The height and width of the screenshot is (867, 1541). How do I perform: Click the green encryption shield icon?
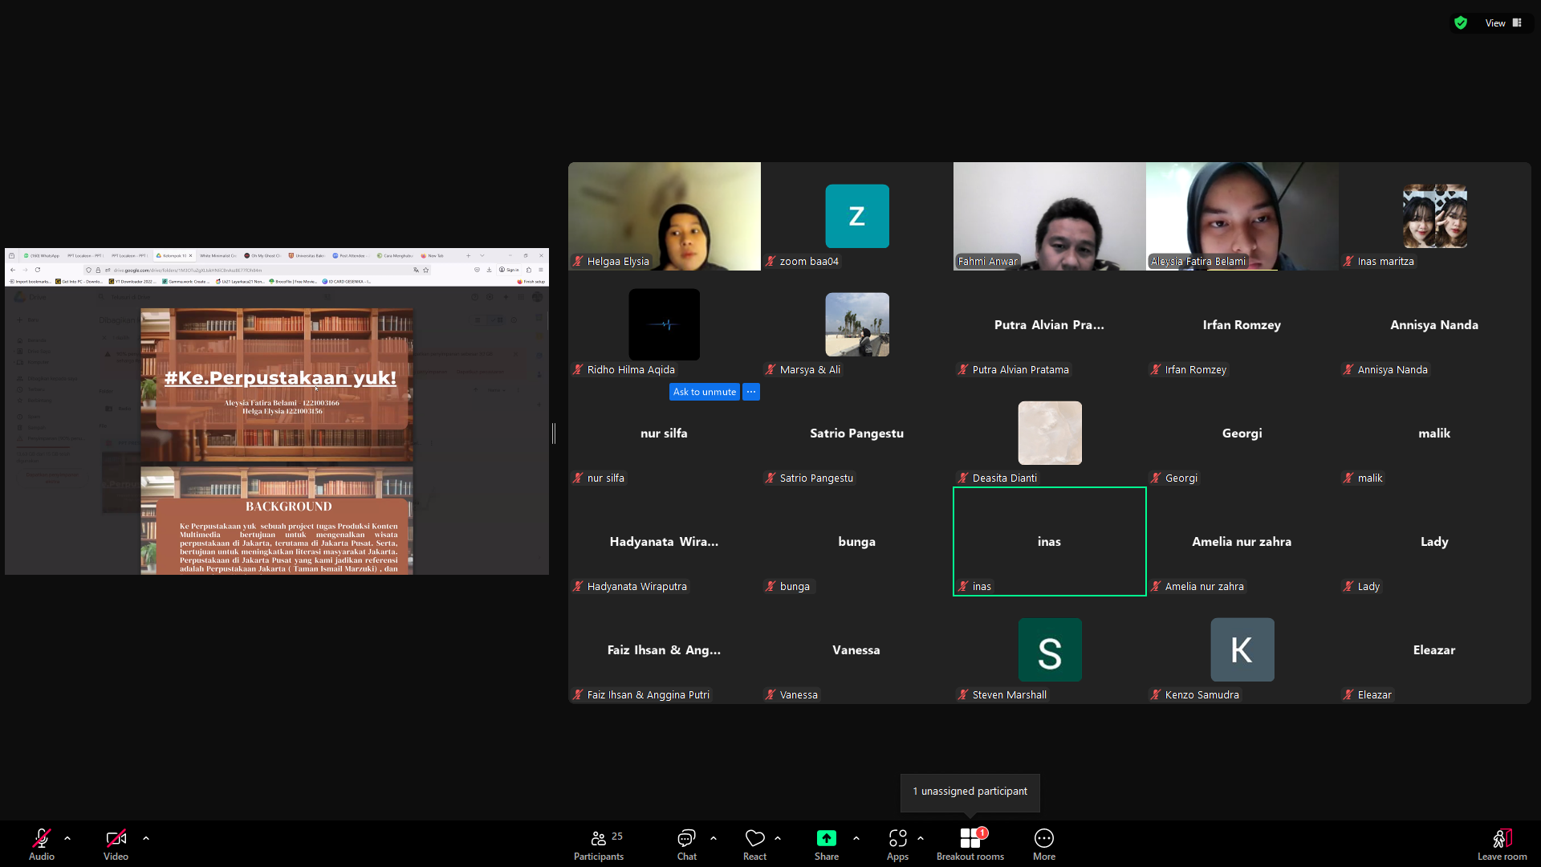coord(1461,22)
